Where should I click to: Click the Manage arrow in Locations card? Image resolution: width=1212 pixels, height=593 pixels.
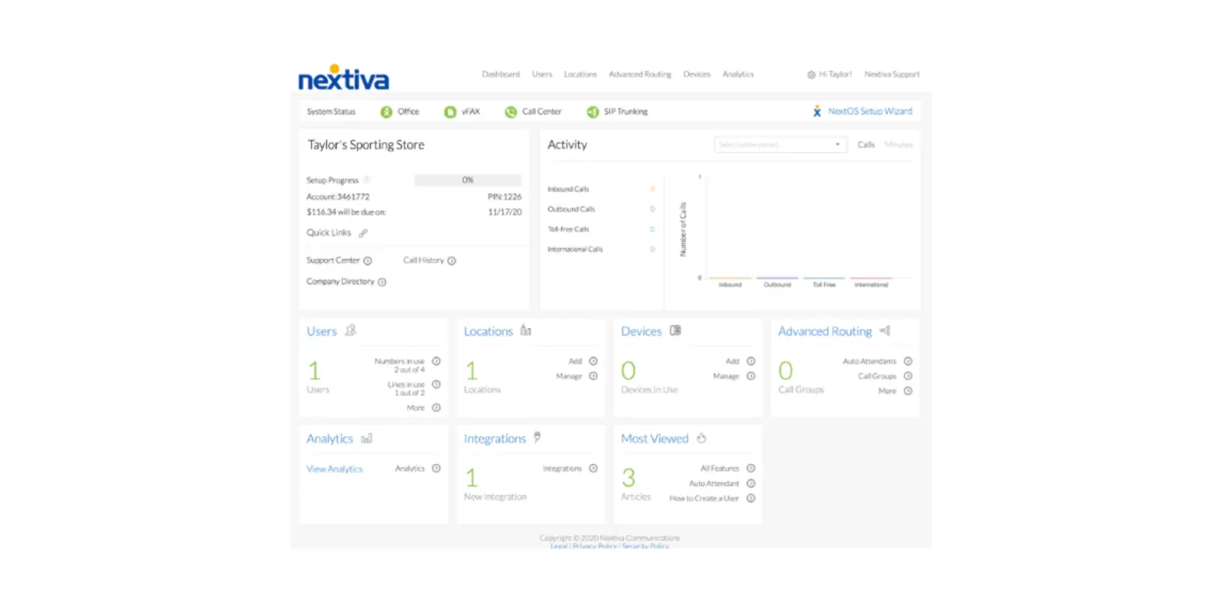[x=594, y=377]
